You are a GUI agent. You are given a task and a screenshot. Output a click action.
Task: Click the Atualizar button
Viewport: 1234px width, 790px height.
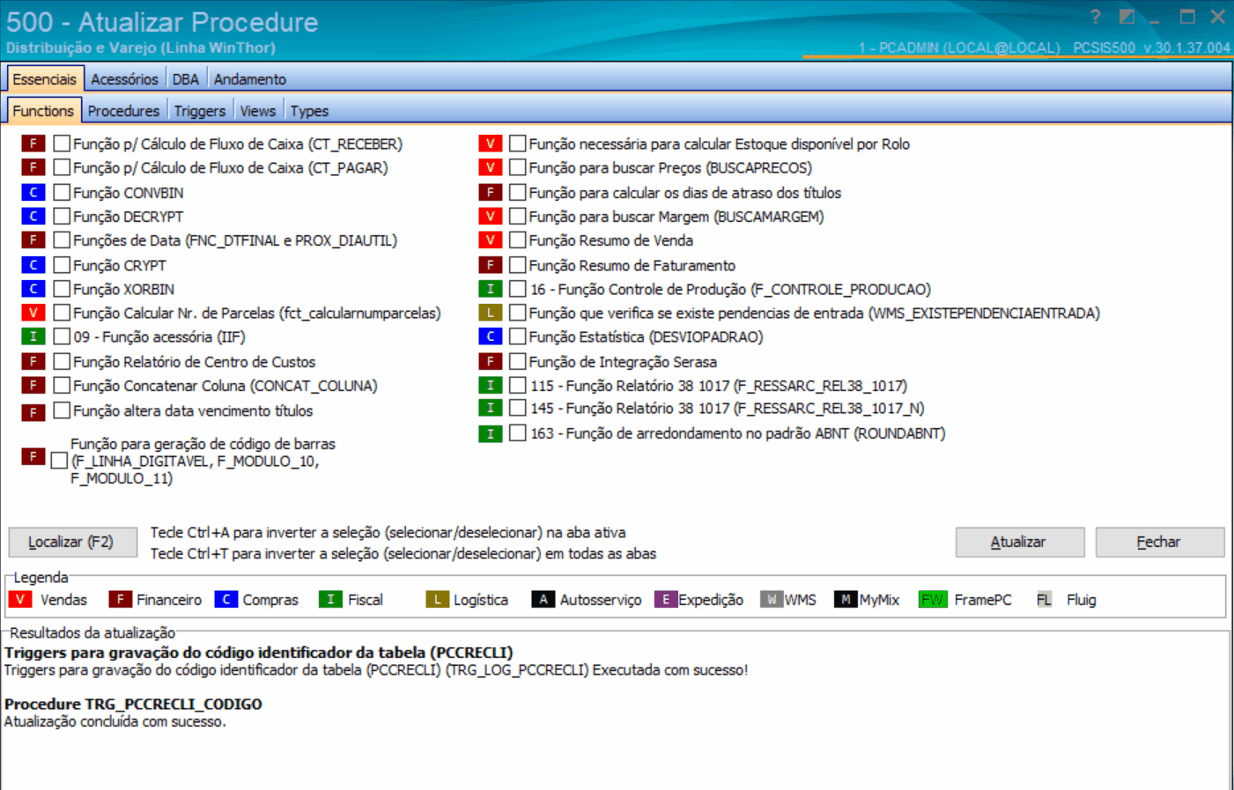pos(1019,542)
